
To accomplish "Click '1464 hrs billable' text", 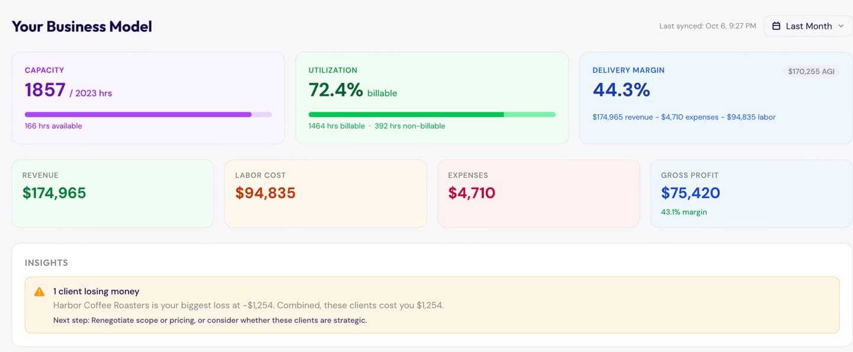I will pos(336,126).
